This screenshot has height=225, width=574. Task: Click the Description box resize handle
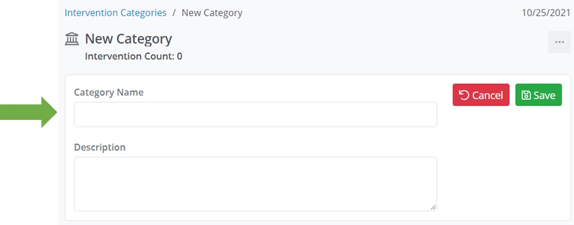[x=433, y=207]
